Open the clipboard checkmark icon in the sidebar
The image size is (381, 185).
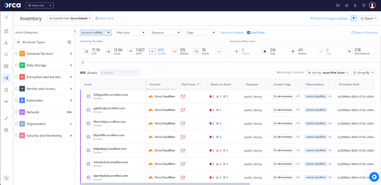(6, 89)
